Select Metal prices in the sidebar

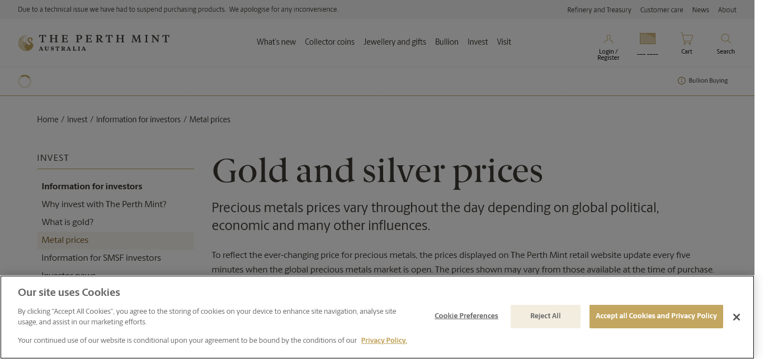tap(65, 240)
